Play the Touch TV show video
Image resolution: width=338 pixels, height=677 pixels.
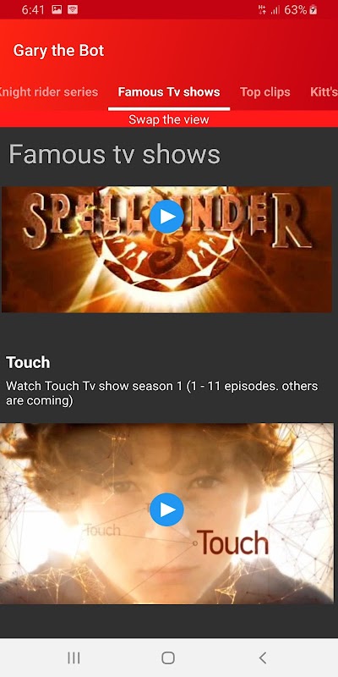click(x=166, y=510)
